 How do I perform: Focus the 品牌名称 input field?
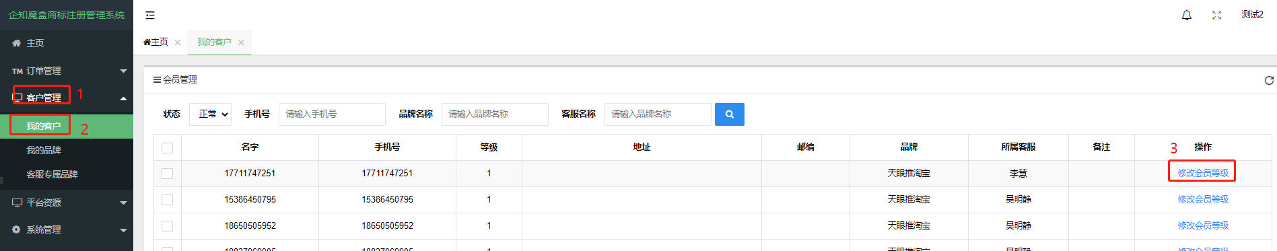(495, 114)
